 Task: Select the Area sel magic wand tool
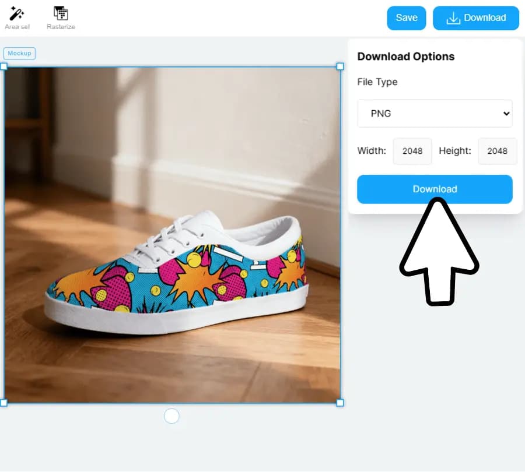pyautogui.click(x=17, y=14)
